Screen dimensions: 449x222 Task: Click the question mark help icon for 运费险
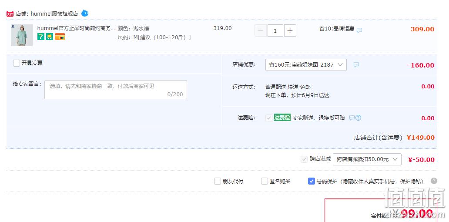[x=358, y=118]
